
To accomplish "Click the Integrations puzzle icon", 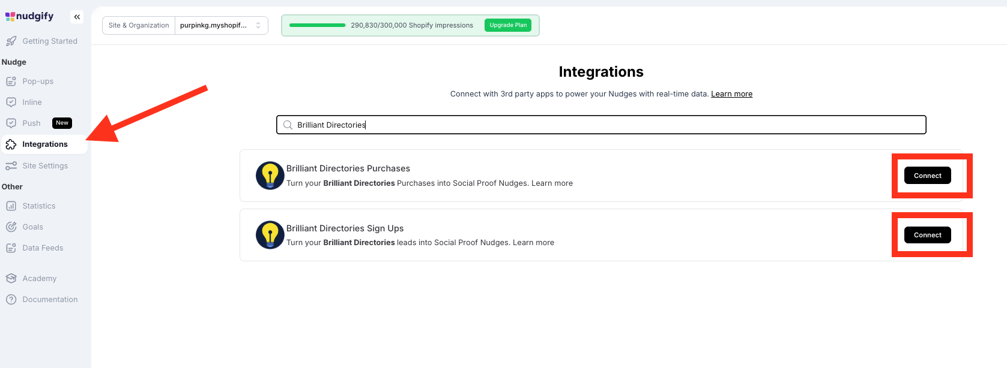I will pyautogui.click(x=11, y=144).
